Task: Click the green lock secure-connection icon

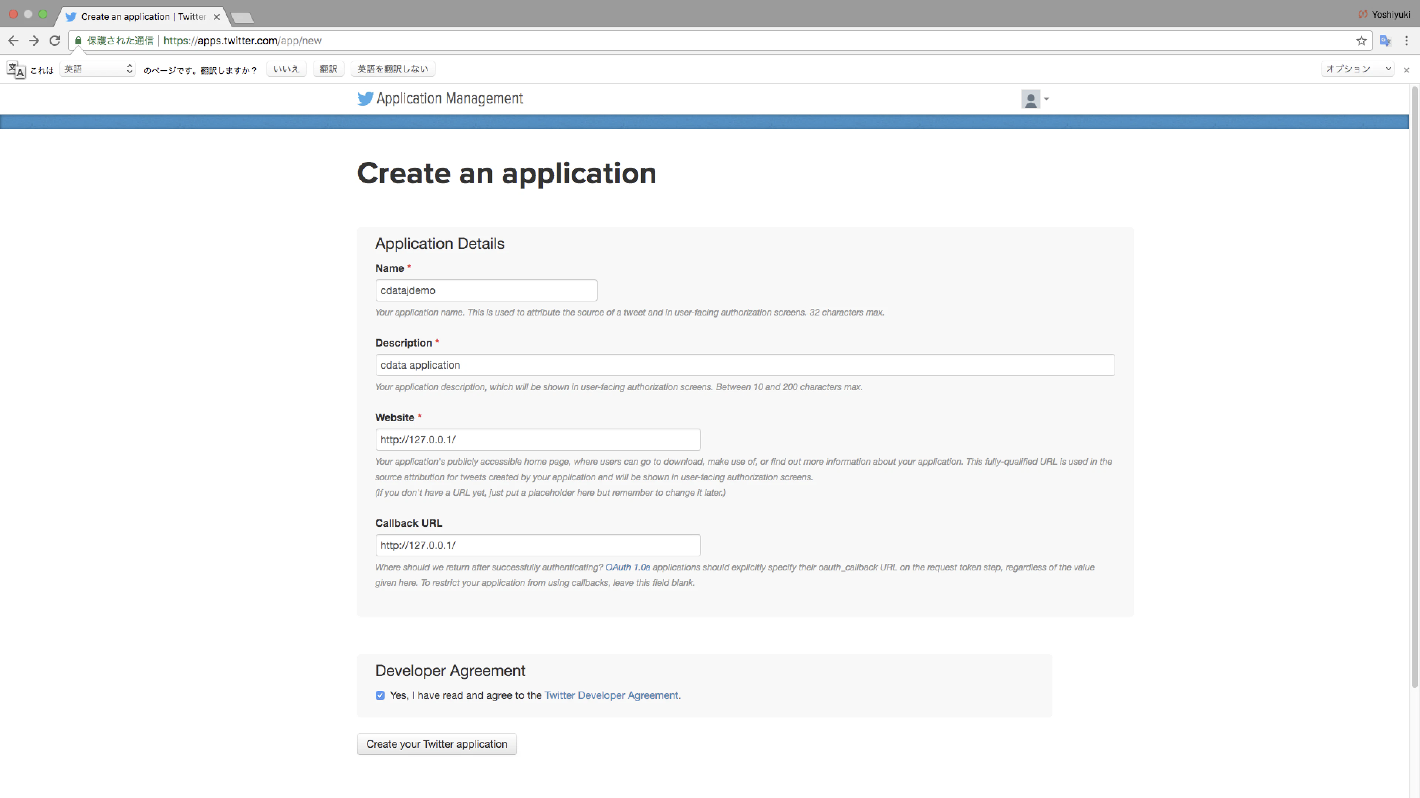Action: (78, 41)
